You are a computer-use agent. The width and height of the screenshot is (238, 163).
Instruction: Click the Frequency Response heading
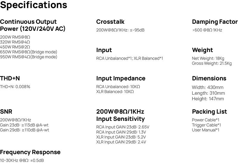30,152
